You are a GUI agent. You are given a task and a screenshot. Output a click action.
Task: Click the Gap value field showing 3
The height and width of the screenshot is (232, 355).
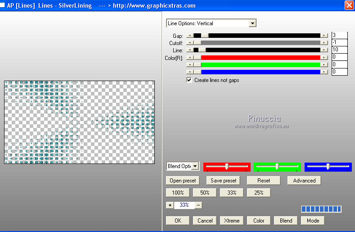[x=339, y=36]
